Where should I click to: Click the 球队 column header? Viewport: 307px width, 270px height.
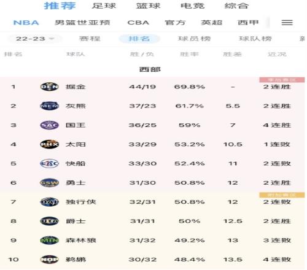(x=76, y=54)
